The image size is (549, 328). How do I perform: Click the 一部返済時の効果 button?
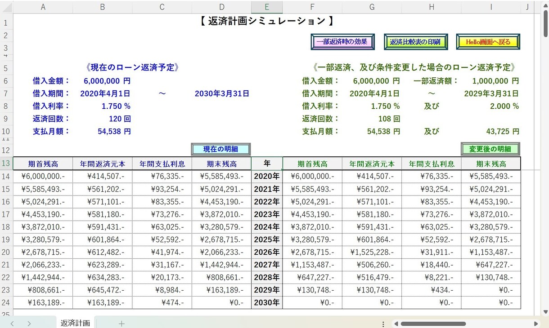coord(342,42)
